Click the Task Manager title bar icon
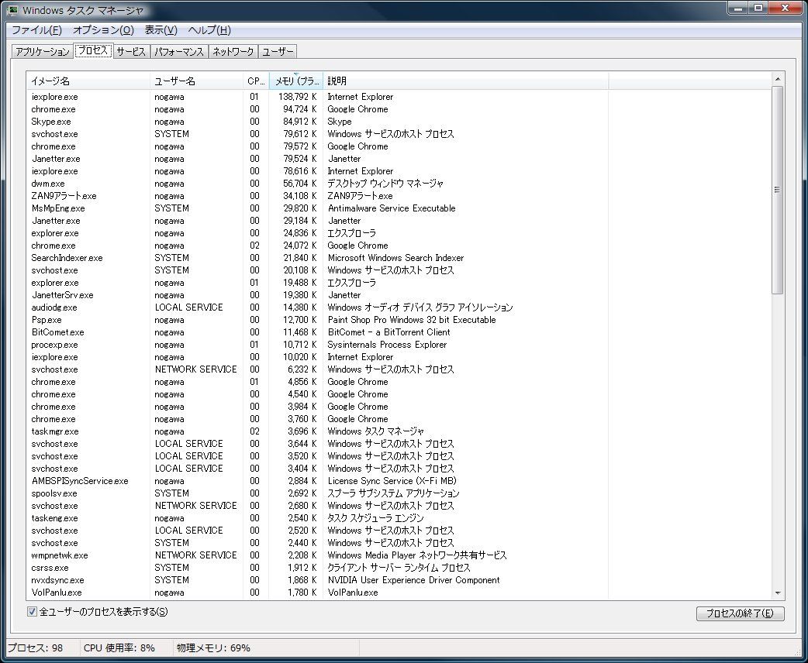 12,10
